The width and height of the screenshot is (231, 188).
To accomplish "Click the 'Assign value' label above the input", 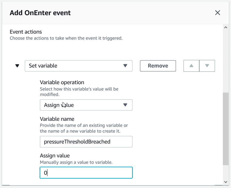I will pos(55,156).
